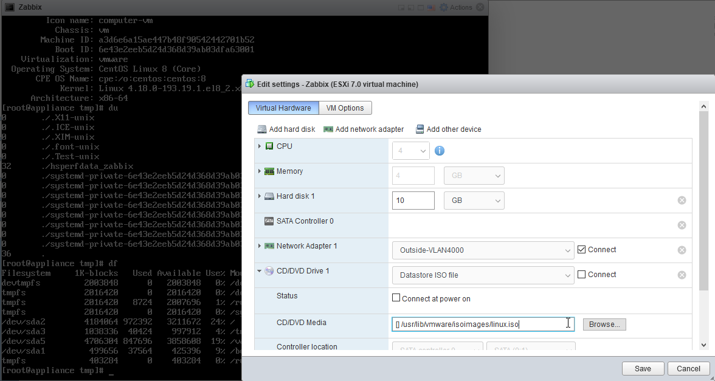Click the Actions label in console window
The image size is (715, 381).
click(461, 7)
